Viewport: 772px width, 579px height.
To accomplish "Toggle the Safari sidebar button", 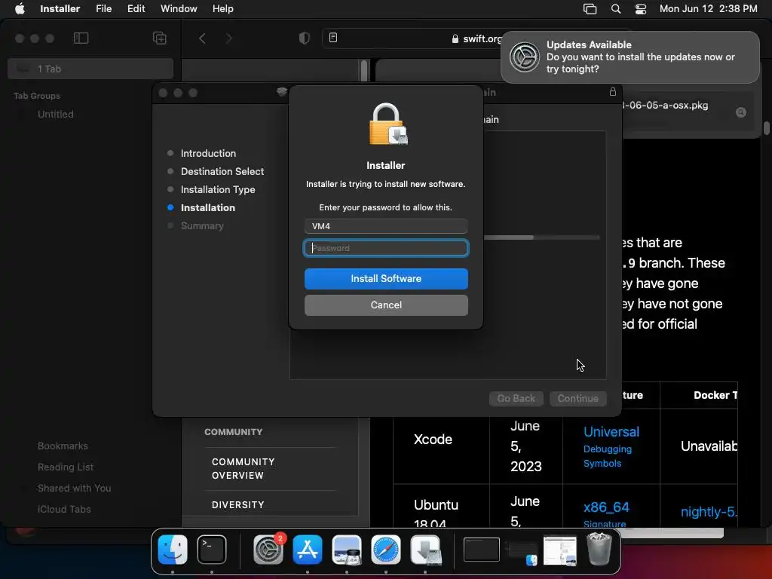I will click(81, 38).
